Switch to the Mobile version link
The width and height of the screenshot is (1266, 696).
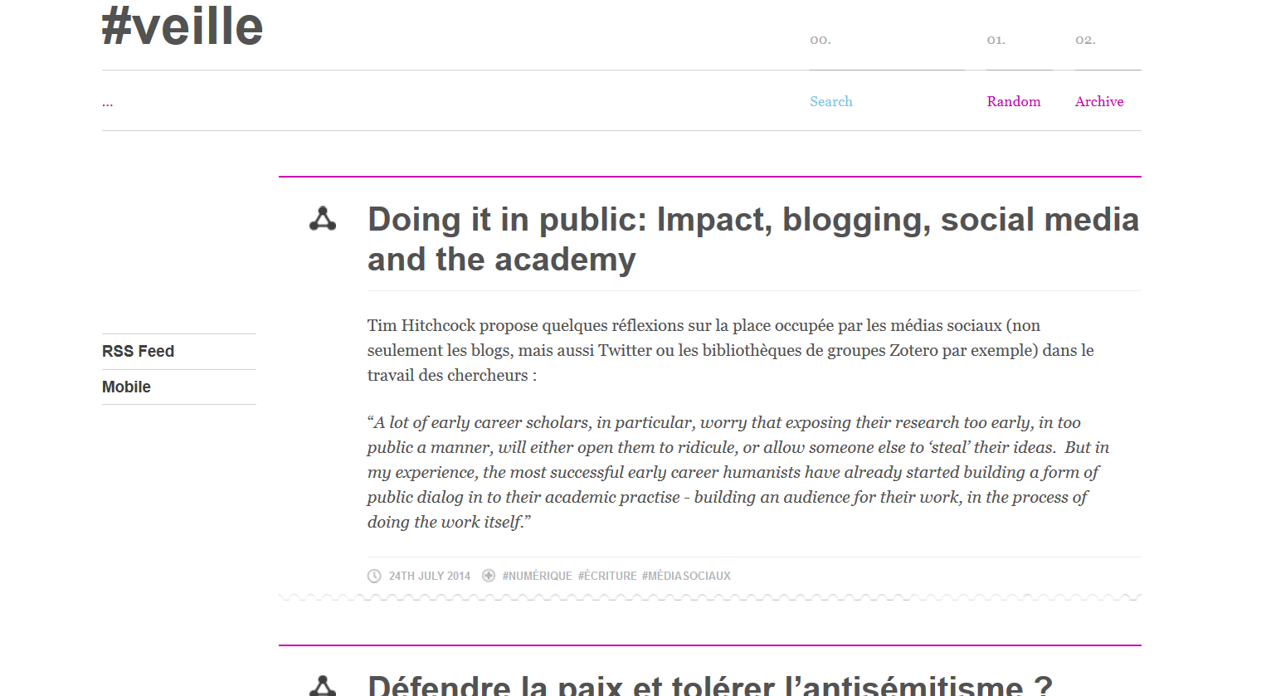tap(126, 387)
